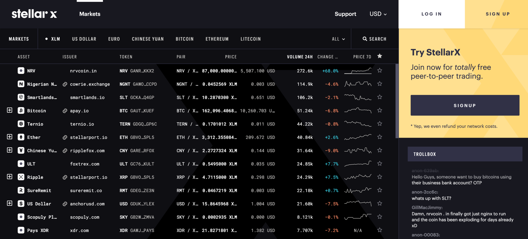Switch to the ETHEREUM market tab
The image size is (528, 239).
(x=217, y=39)
